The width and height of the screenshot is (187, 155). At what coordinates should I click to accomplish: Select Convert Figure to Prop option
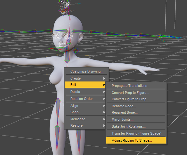pos(136,99)
